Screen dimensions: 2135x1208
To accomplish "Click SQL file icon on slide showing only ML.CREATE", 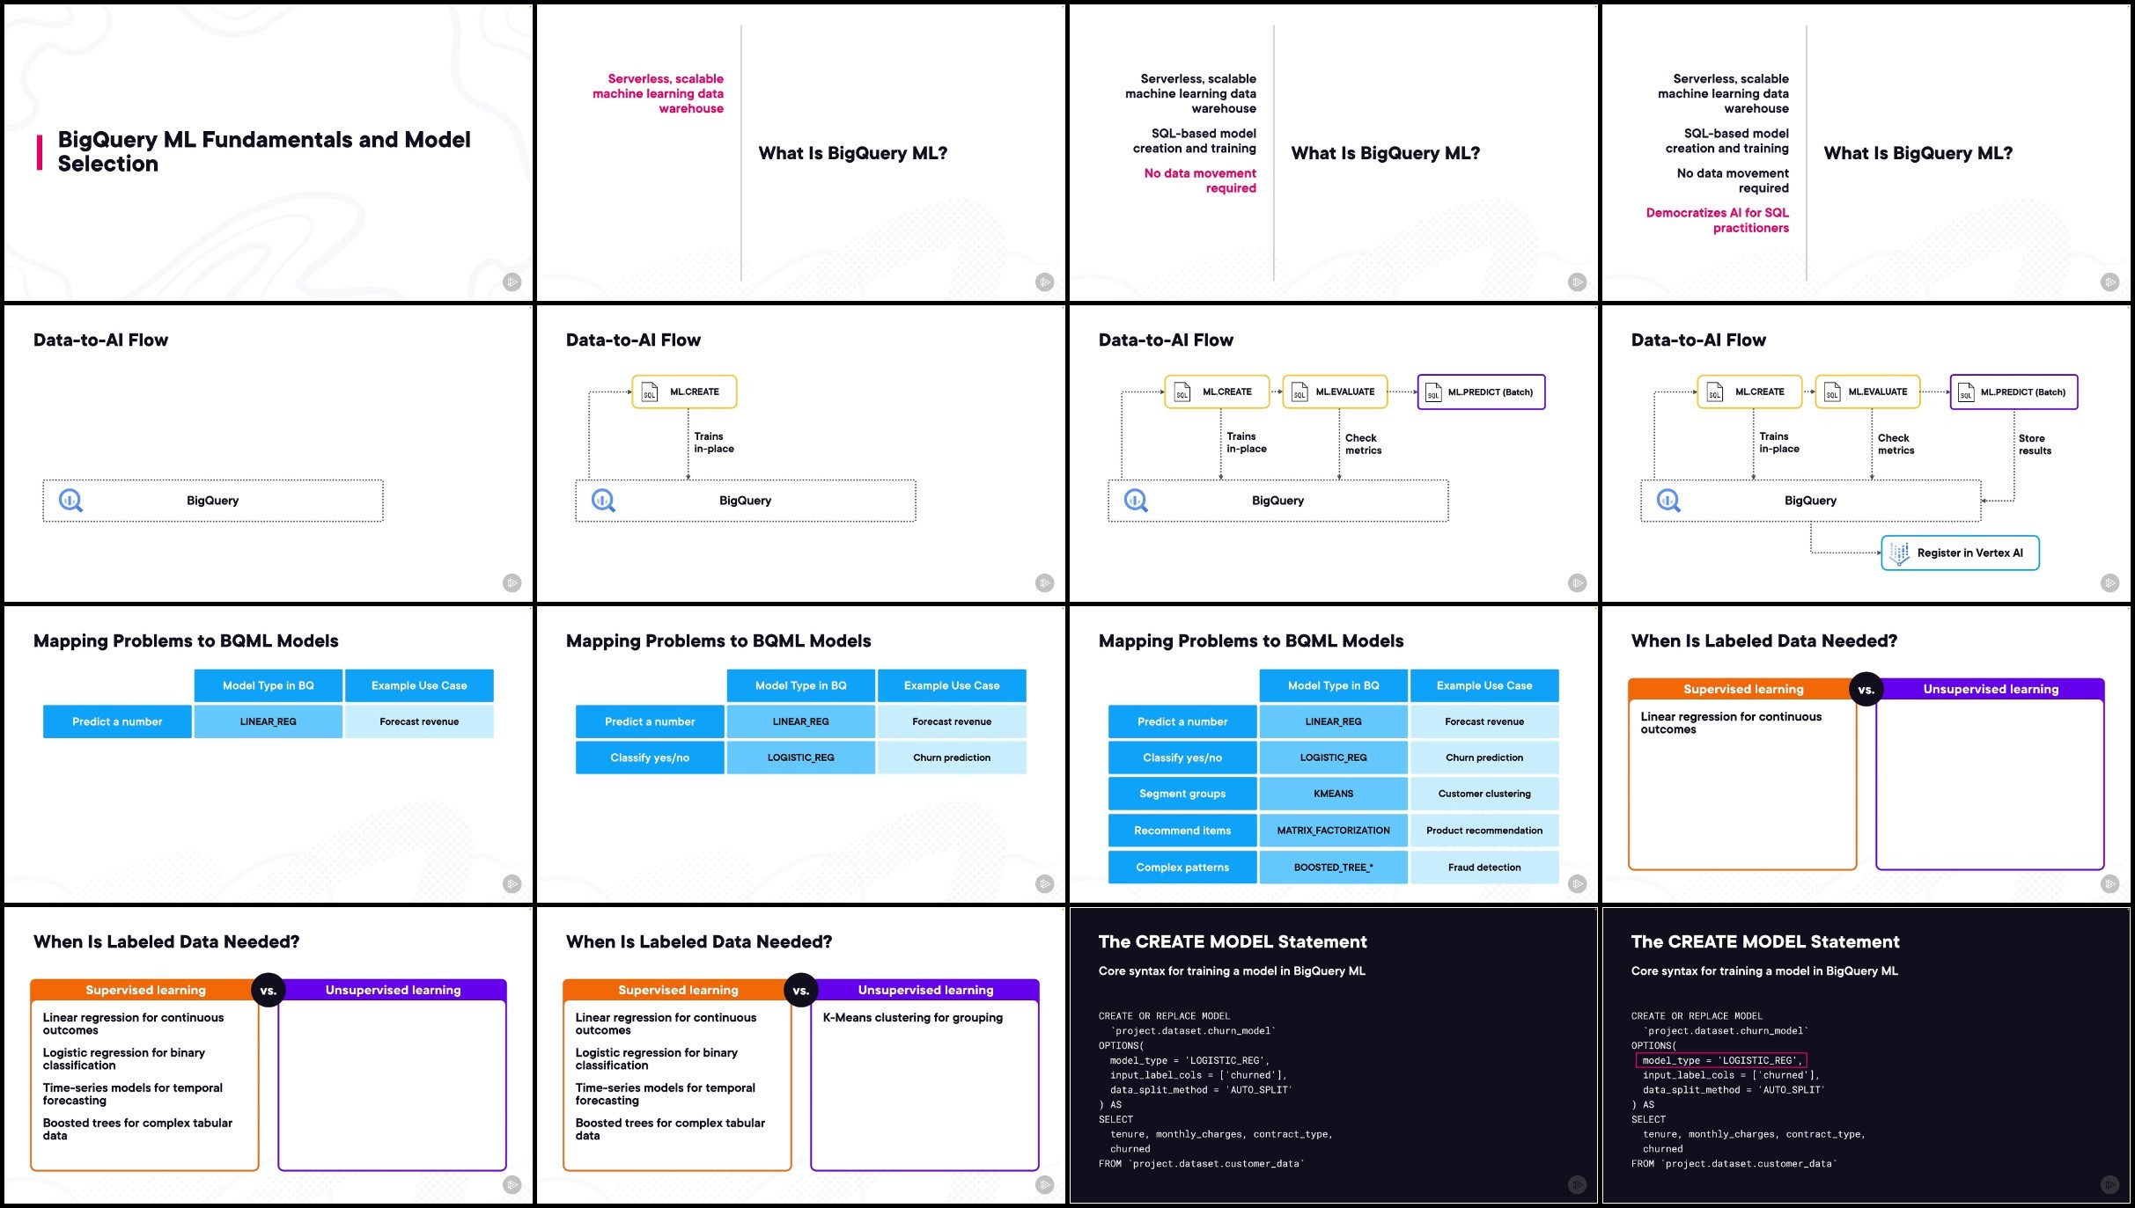I will [650, 392].
